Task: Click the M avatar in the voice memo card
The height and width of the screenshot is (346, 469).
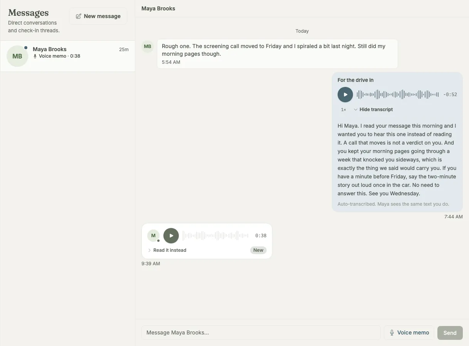Action: point(153,236)
